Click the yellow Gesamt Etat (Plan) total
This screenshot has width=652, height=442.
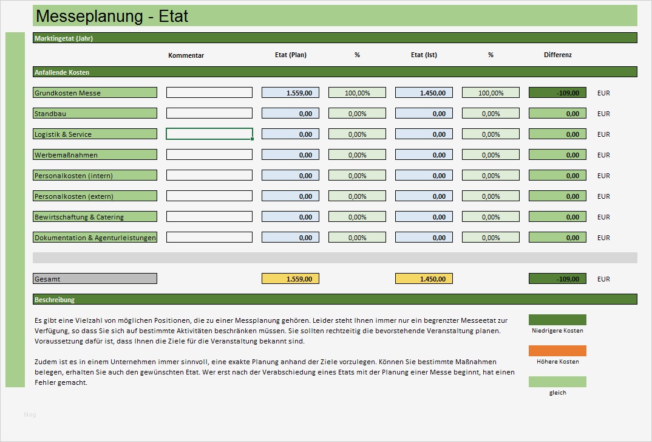tap(290, 278)
